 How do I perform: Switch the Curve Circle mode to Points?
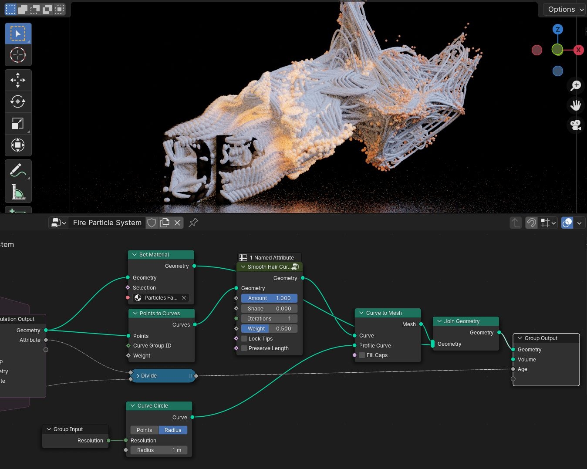[144, 430]
